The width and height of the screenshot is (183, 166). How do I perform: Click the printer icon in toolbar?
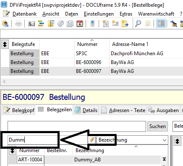coord(18,24)
